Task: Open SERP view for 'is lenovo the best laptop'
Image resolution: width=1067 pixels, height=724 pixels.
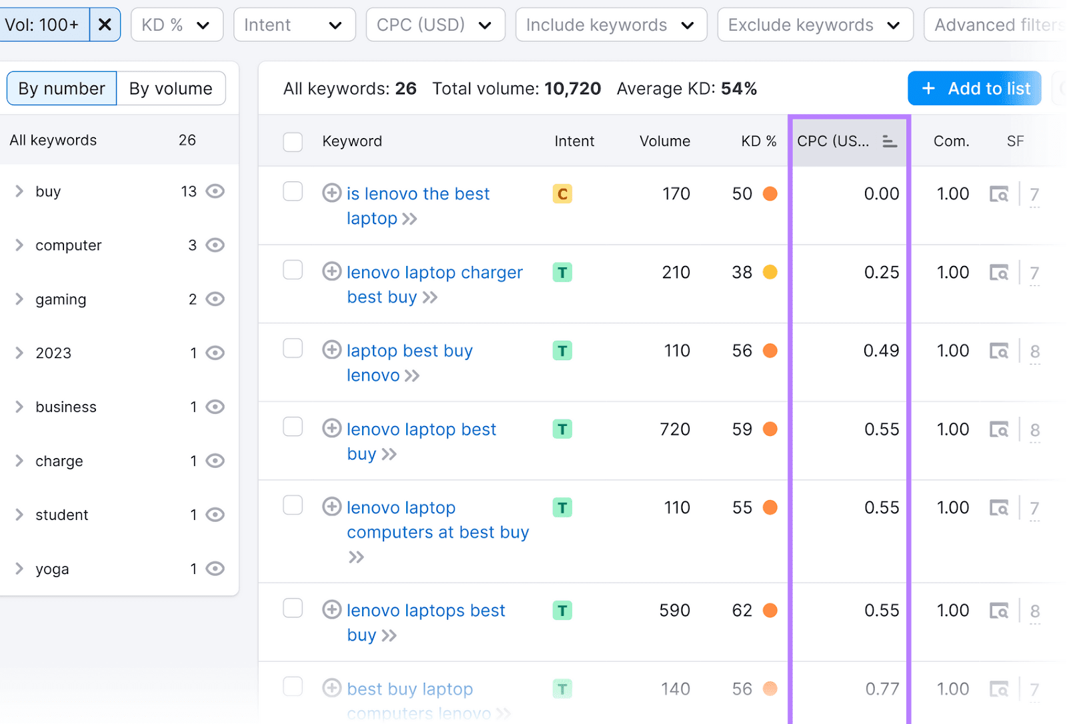Action: click(999, 194)
